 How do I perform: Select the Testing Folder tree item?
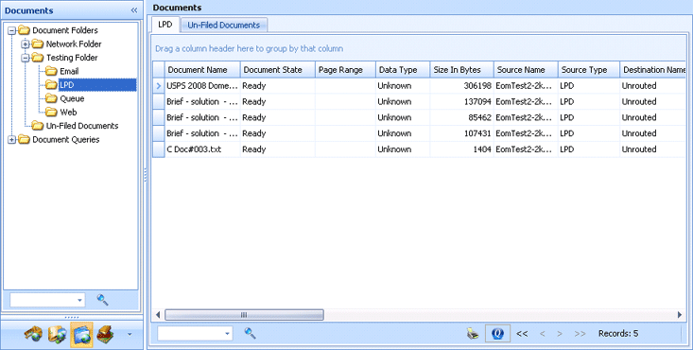click(x=72, y=58)
